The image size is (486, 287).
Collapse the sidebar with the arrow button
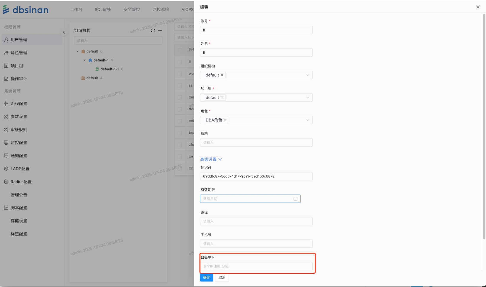pyautogui.click(x=64, y=32)
